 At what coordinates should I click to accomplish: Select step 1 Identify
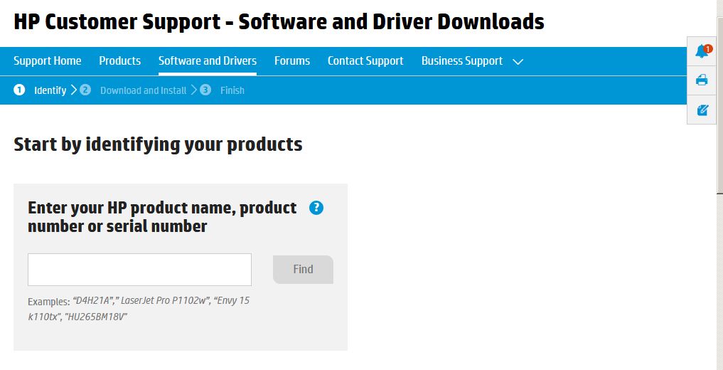[40, 90]
